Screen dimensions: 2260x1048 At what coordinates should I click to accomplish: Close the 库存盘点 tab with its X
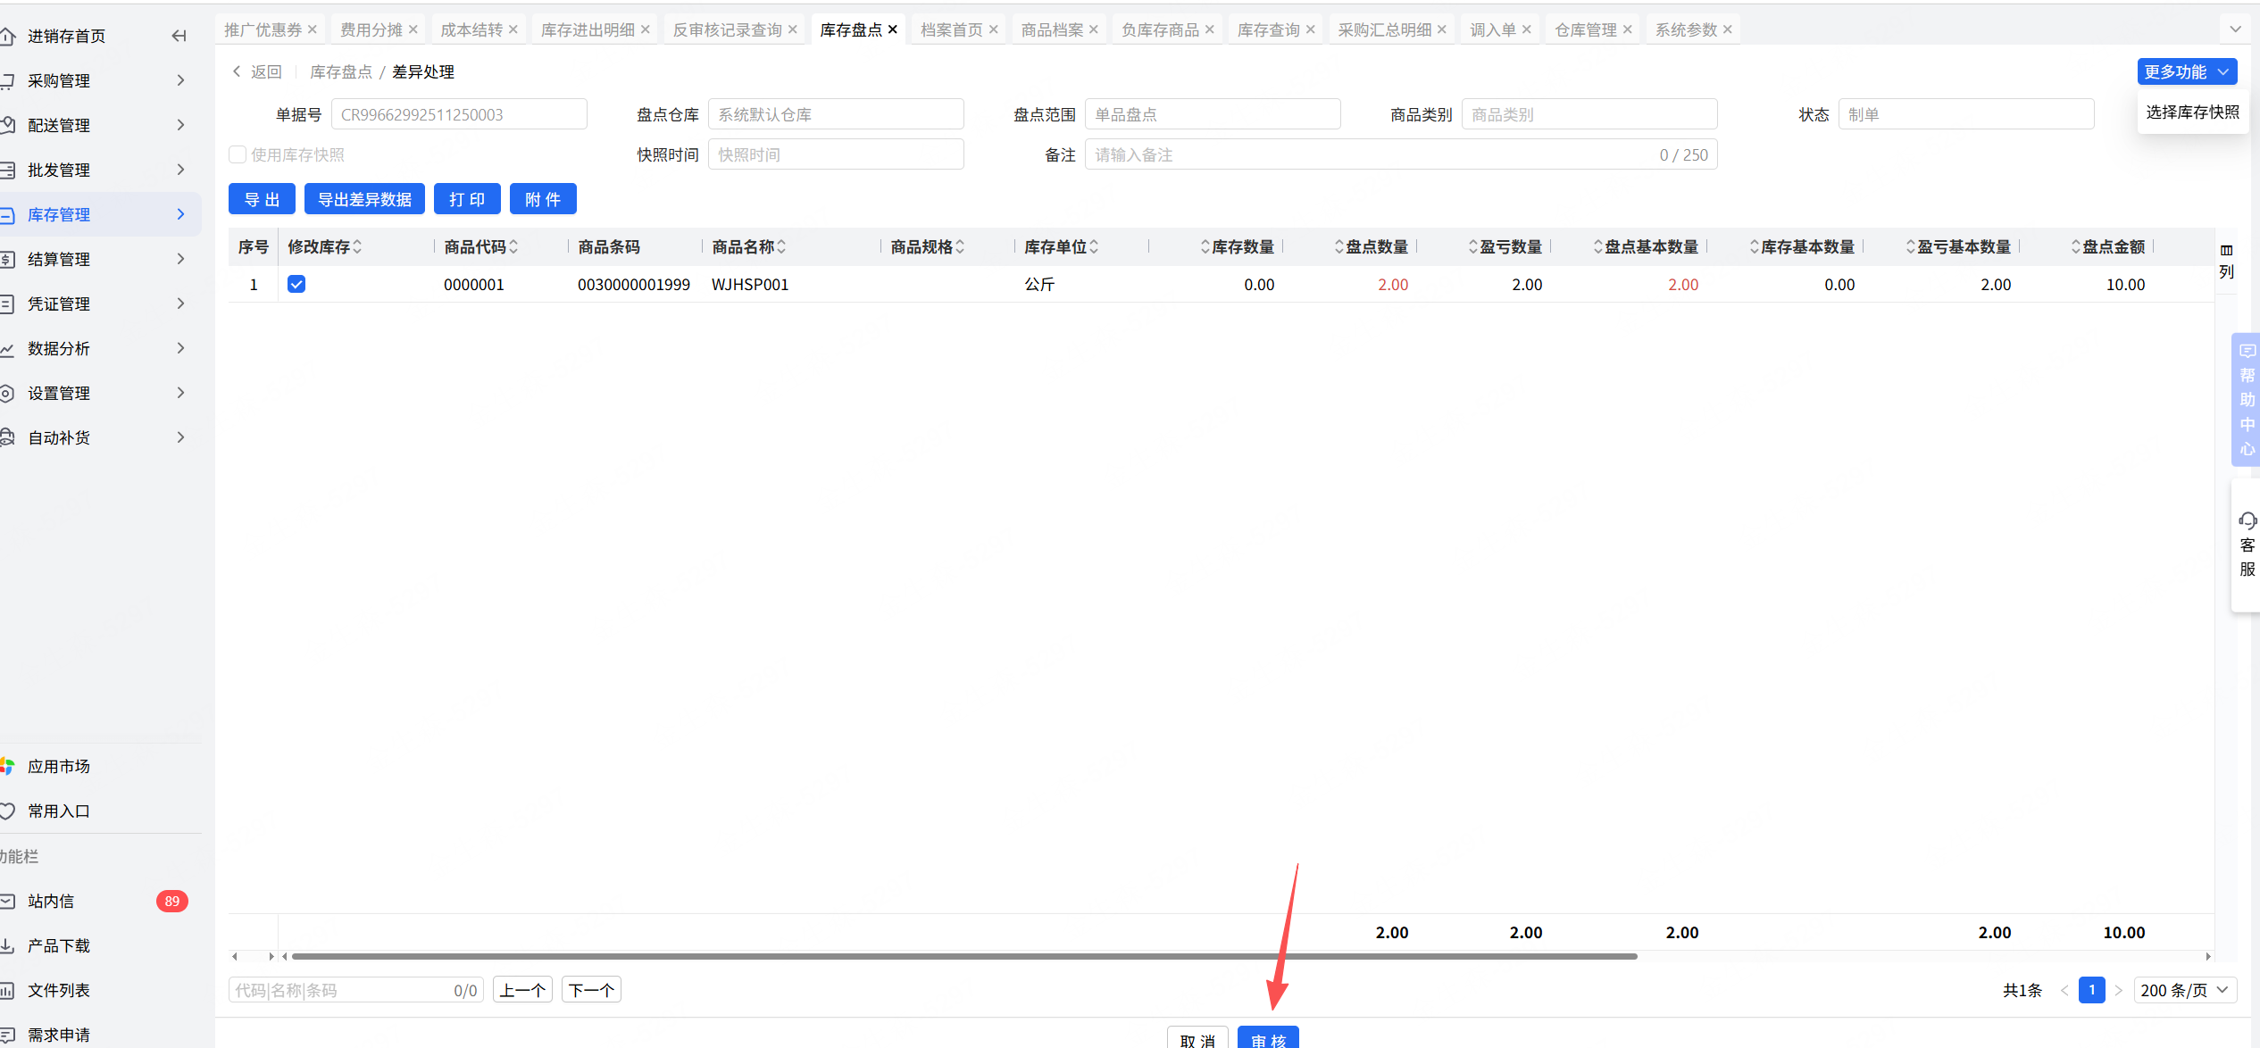point(892,29)
